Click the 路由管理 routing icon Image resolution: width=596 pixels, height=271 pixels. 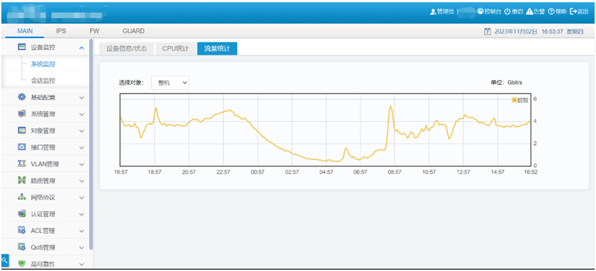(x=22, y=181)
